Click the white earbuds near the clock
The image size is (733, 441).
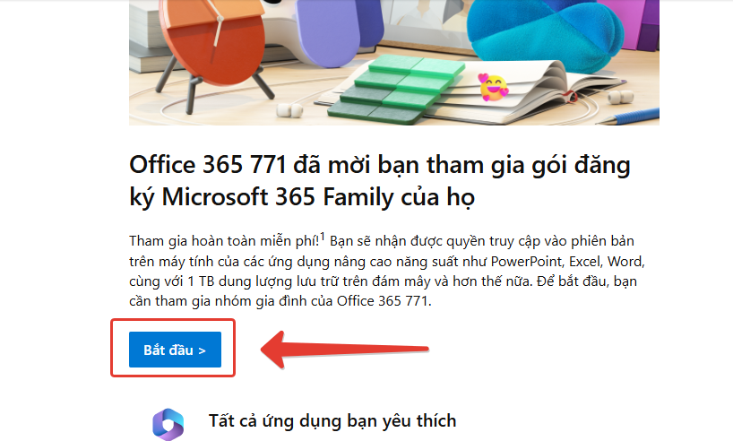pyautogui.click(x=289, y=110)
